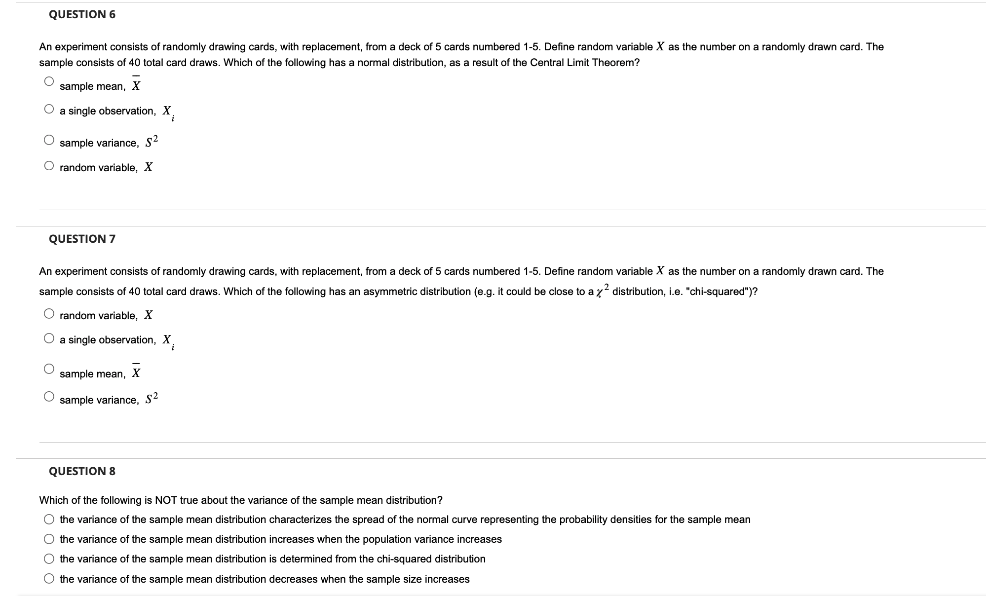The image size is (986, 596).
Task: Select sample mean answer for Question 6
Action: [49, 81]
